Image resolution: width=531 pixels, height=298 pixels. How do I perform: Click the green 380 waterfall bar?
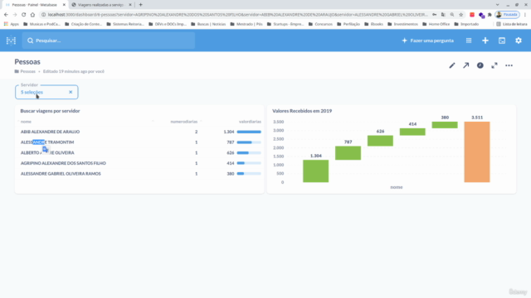[x=445, y=125]
